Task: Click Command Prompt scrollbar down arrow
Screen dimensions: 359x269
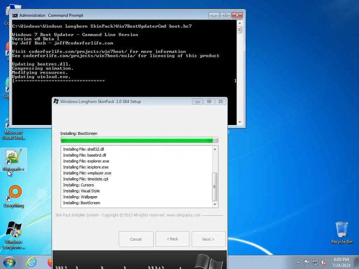Action: [x=240, y=122]
